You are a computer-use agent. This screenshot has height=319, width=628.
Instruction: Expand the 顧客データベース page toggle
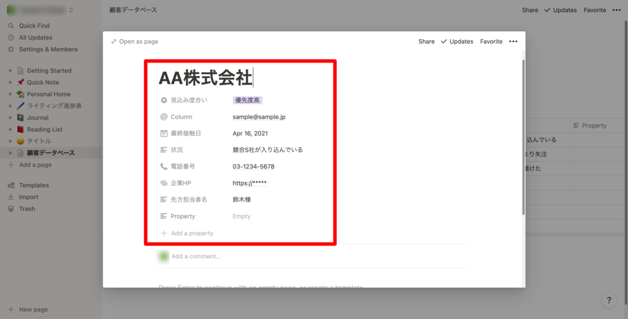(x=11, y=153)
